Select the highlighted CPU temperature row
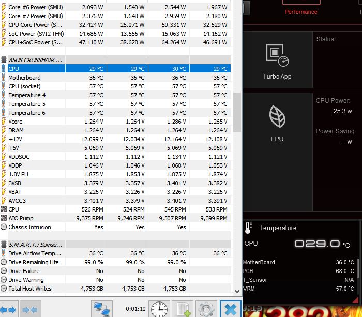The image size is (362, 317). (x=115, y=69)
